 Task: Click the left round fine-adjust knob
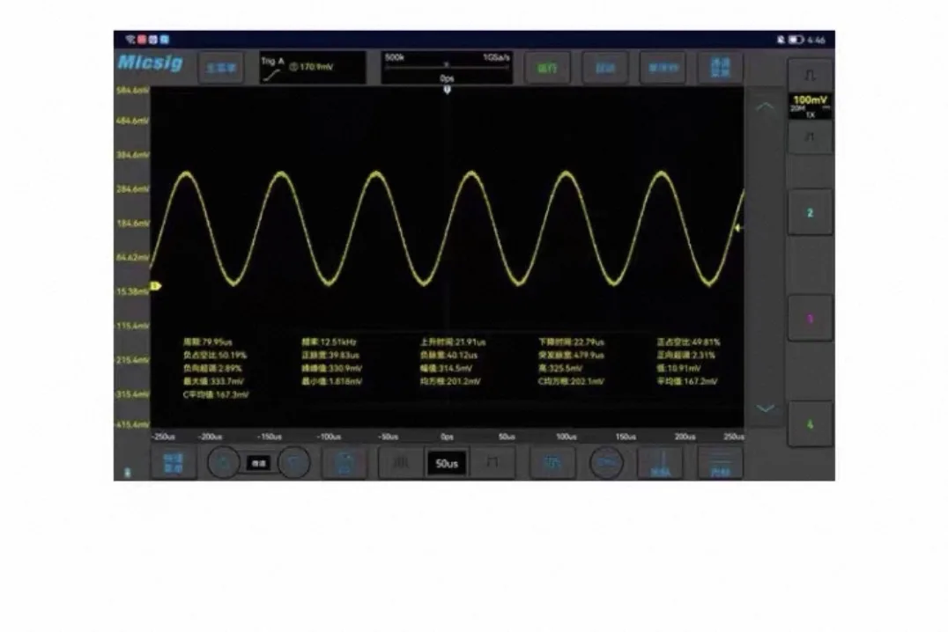(x=224, y=463)
